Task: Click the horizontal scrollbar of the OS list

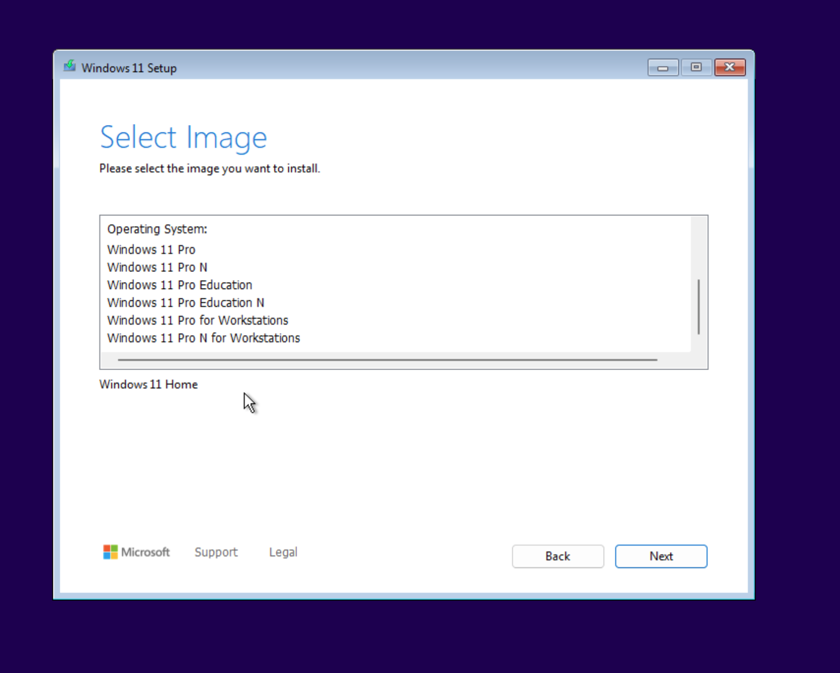Action: pyautogui.click(x=388, y=360)
